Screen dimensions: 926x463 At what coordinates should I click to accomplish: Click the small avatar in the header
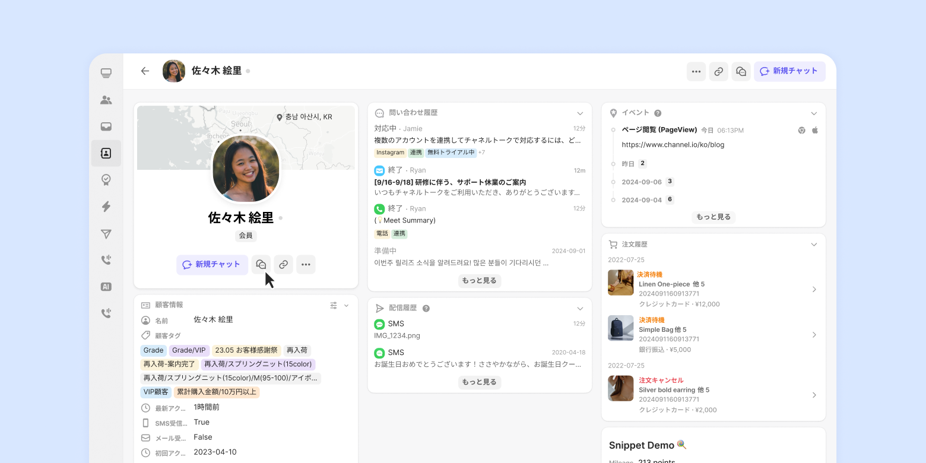[174, 71]
